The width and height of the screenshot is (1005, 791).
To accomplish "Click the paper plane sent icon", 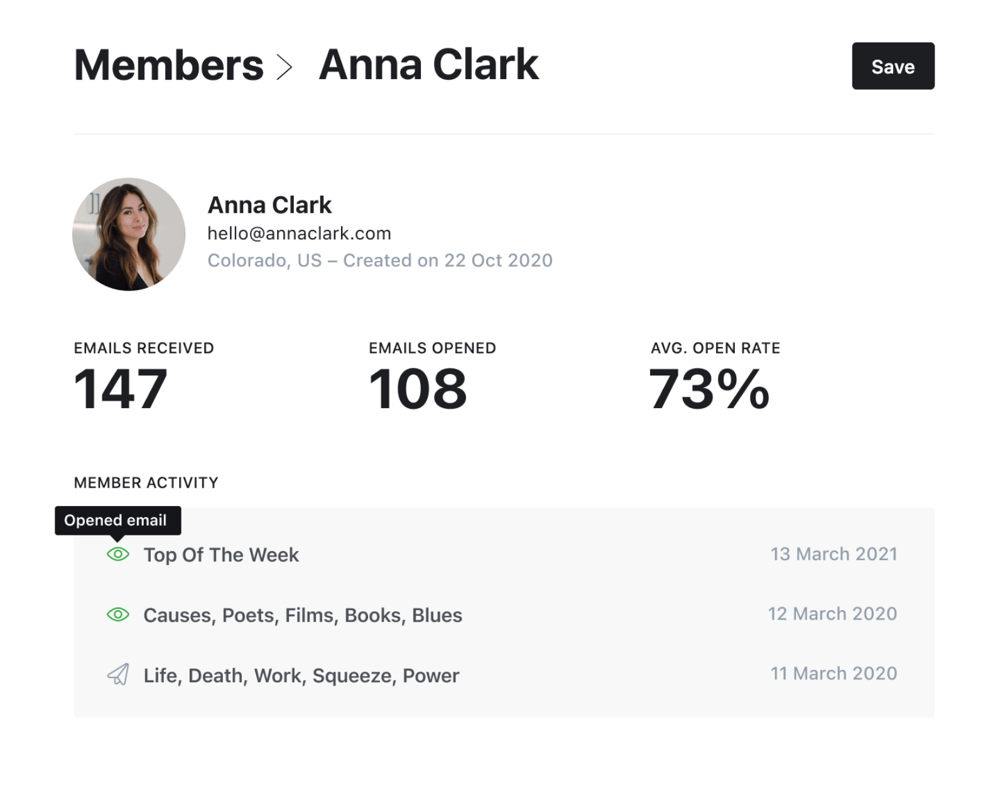I will pos(117,675).
